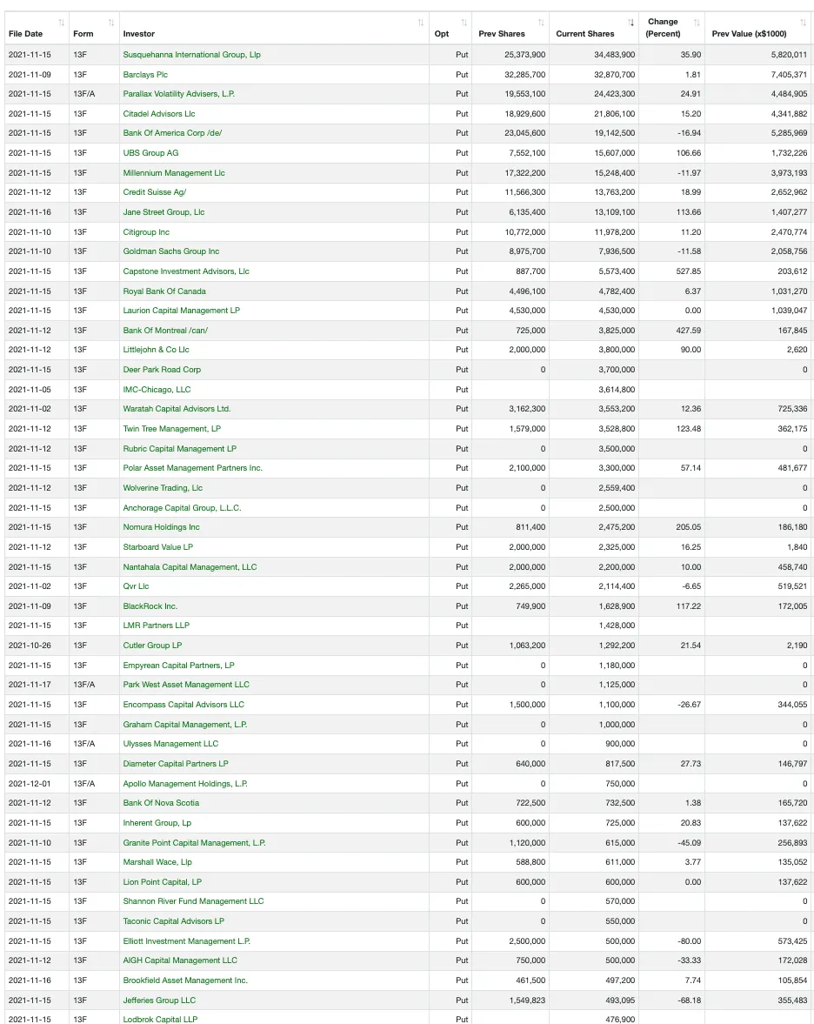Sort by Opt column arrows
This screenshot has height=1024, width=814.
tap(464, 23)
